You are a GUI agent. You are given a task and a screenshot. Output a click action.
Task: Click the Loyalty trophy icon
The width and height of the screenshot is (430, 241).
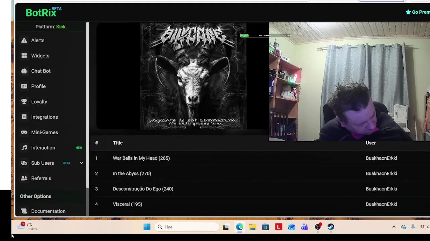[24, 102]
